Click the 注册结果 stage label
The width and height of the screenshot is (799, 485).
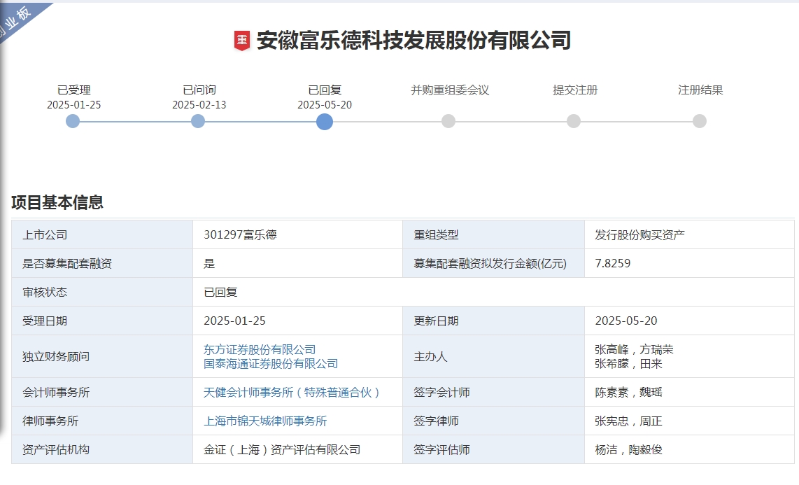click(x=700, y=90)
